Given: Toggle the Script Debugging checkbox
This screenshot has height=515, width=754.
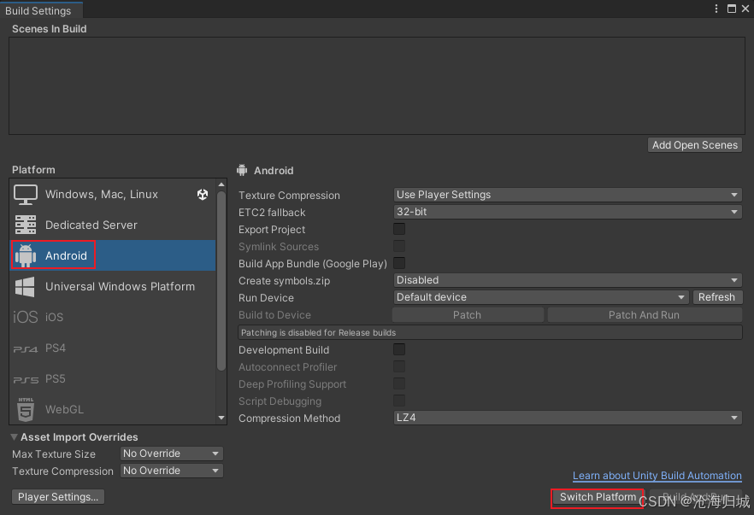Looking at the screenshot, I should point(399,401).
